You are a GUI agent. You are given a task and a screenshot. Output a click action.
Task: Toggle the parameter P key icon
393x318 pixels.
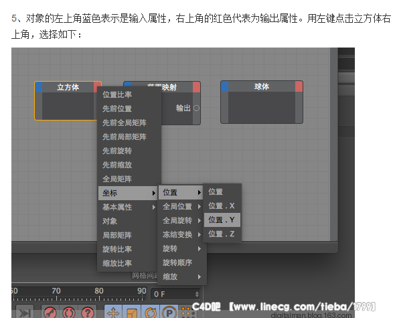point(169,312)
